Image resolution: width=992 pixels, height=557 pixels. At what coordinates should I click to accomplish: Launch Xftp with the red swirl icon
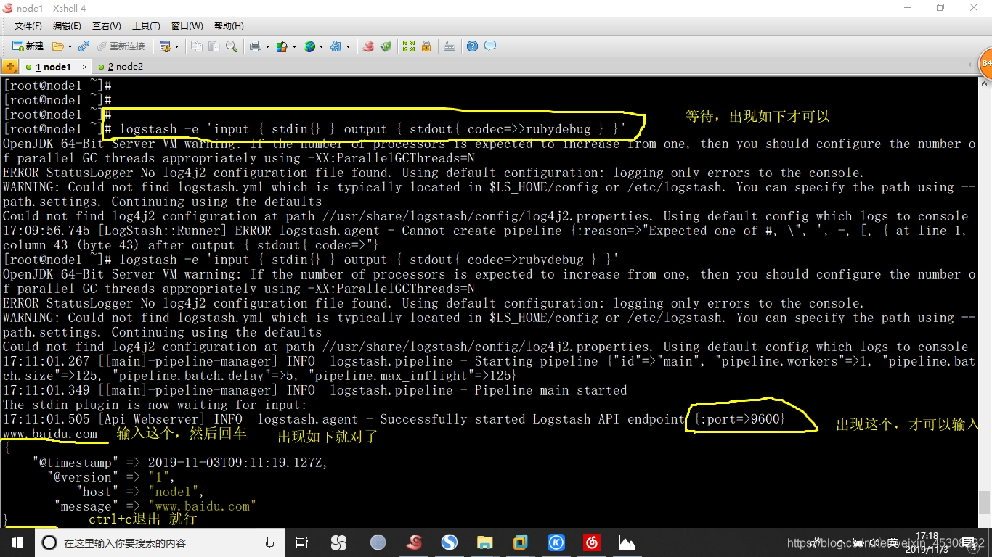coord(368,46)
